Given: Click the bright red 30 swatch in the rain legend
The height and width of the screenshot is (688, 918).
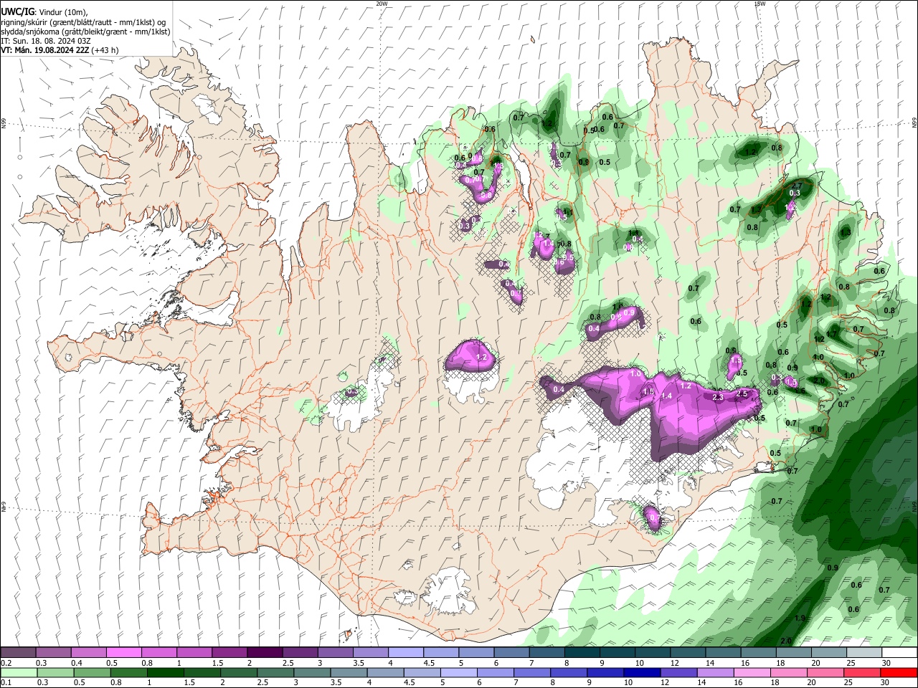Looking at the screenshot, I should (x=899, y=672).
